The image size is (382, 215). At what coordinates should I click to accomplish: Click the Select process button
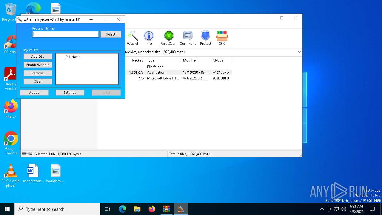tap(111, 34)
